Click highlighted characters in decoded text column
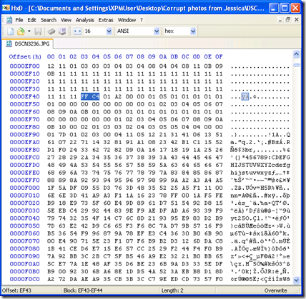Viewport: 306px width, 299px height. coord(245,97)
